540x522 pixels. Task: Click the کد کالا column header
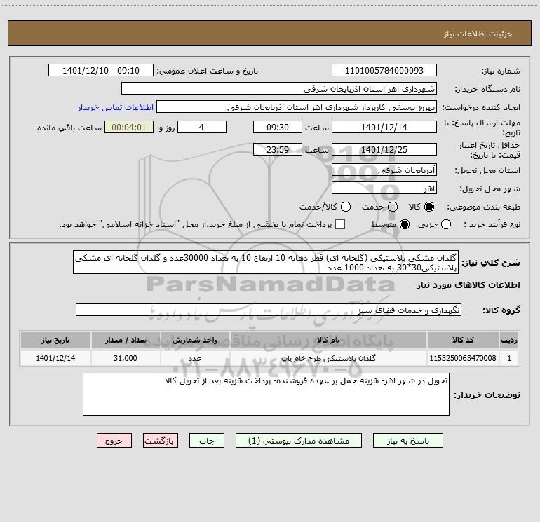(463, 340)
